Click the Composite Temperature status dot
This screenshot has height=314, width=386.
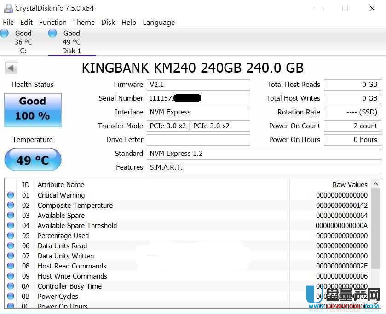[x=11, y=205]
